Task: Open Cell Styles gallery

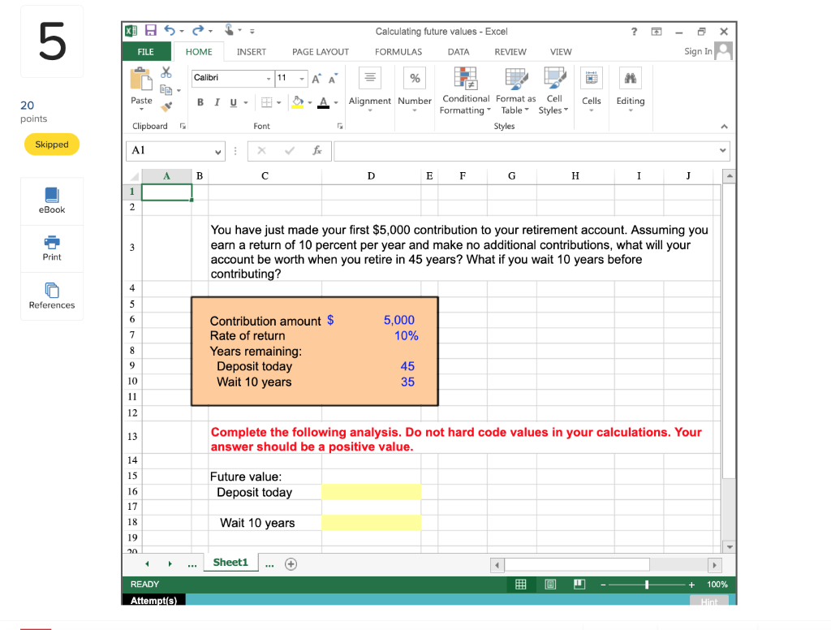Action: (553, 90)
